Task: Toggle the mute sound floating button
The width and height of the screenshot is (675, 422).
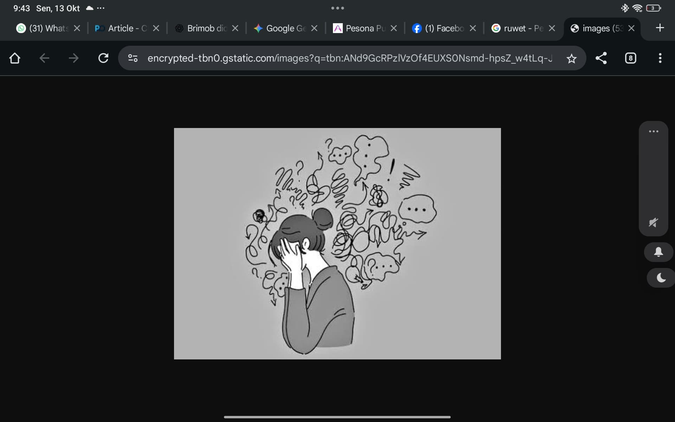Action: (653, 222)
